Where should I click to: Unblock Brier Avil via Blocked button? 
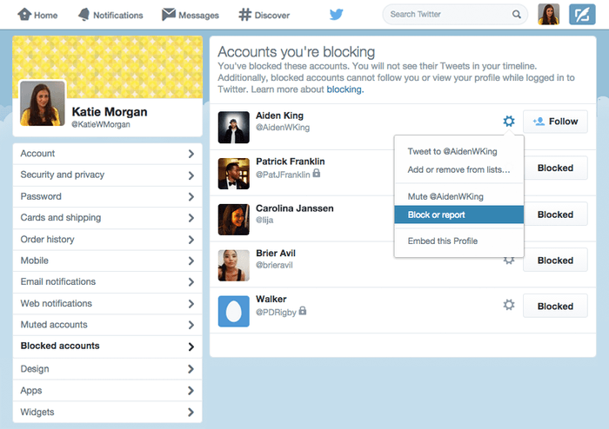555,261
